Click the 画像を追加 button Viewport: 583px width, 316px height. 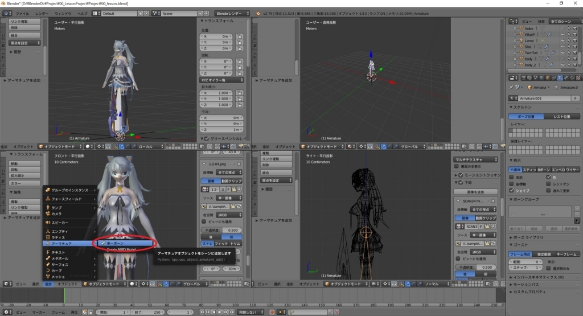point(475,192)
